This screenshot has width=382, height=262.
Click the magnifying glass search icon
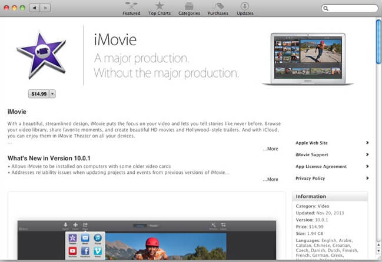[x=325, y=8]
